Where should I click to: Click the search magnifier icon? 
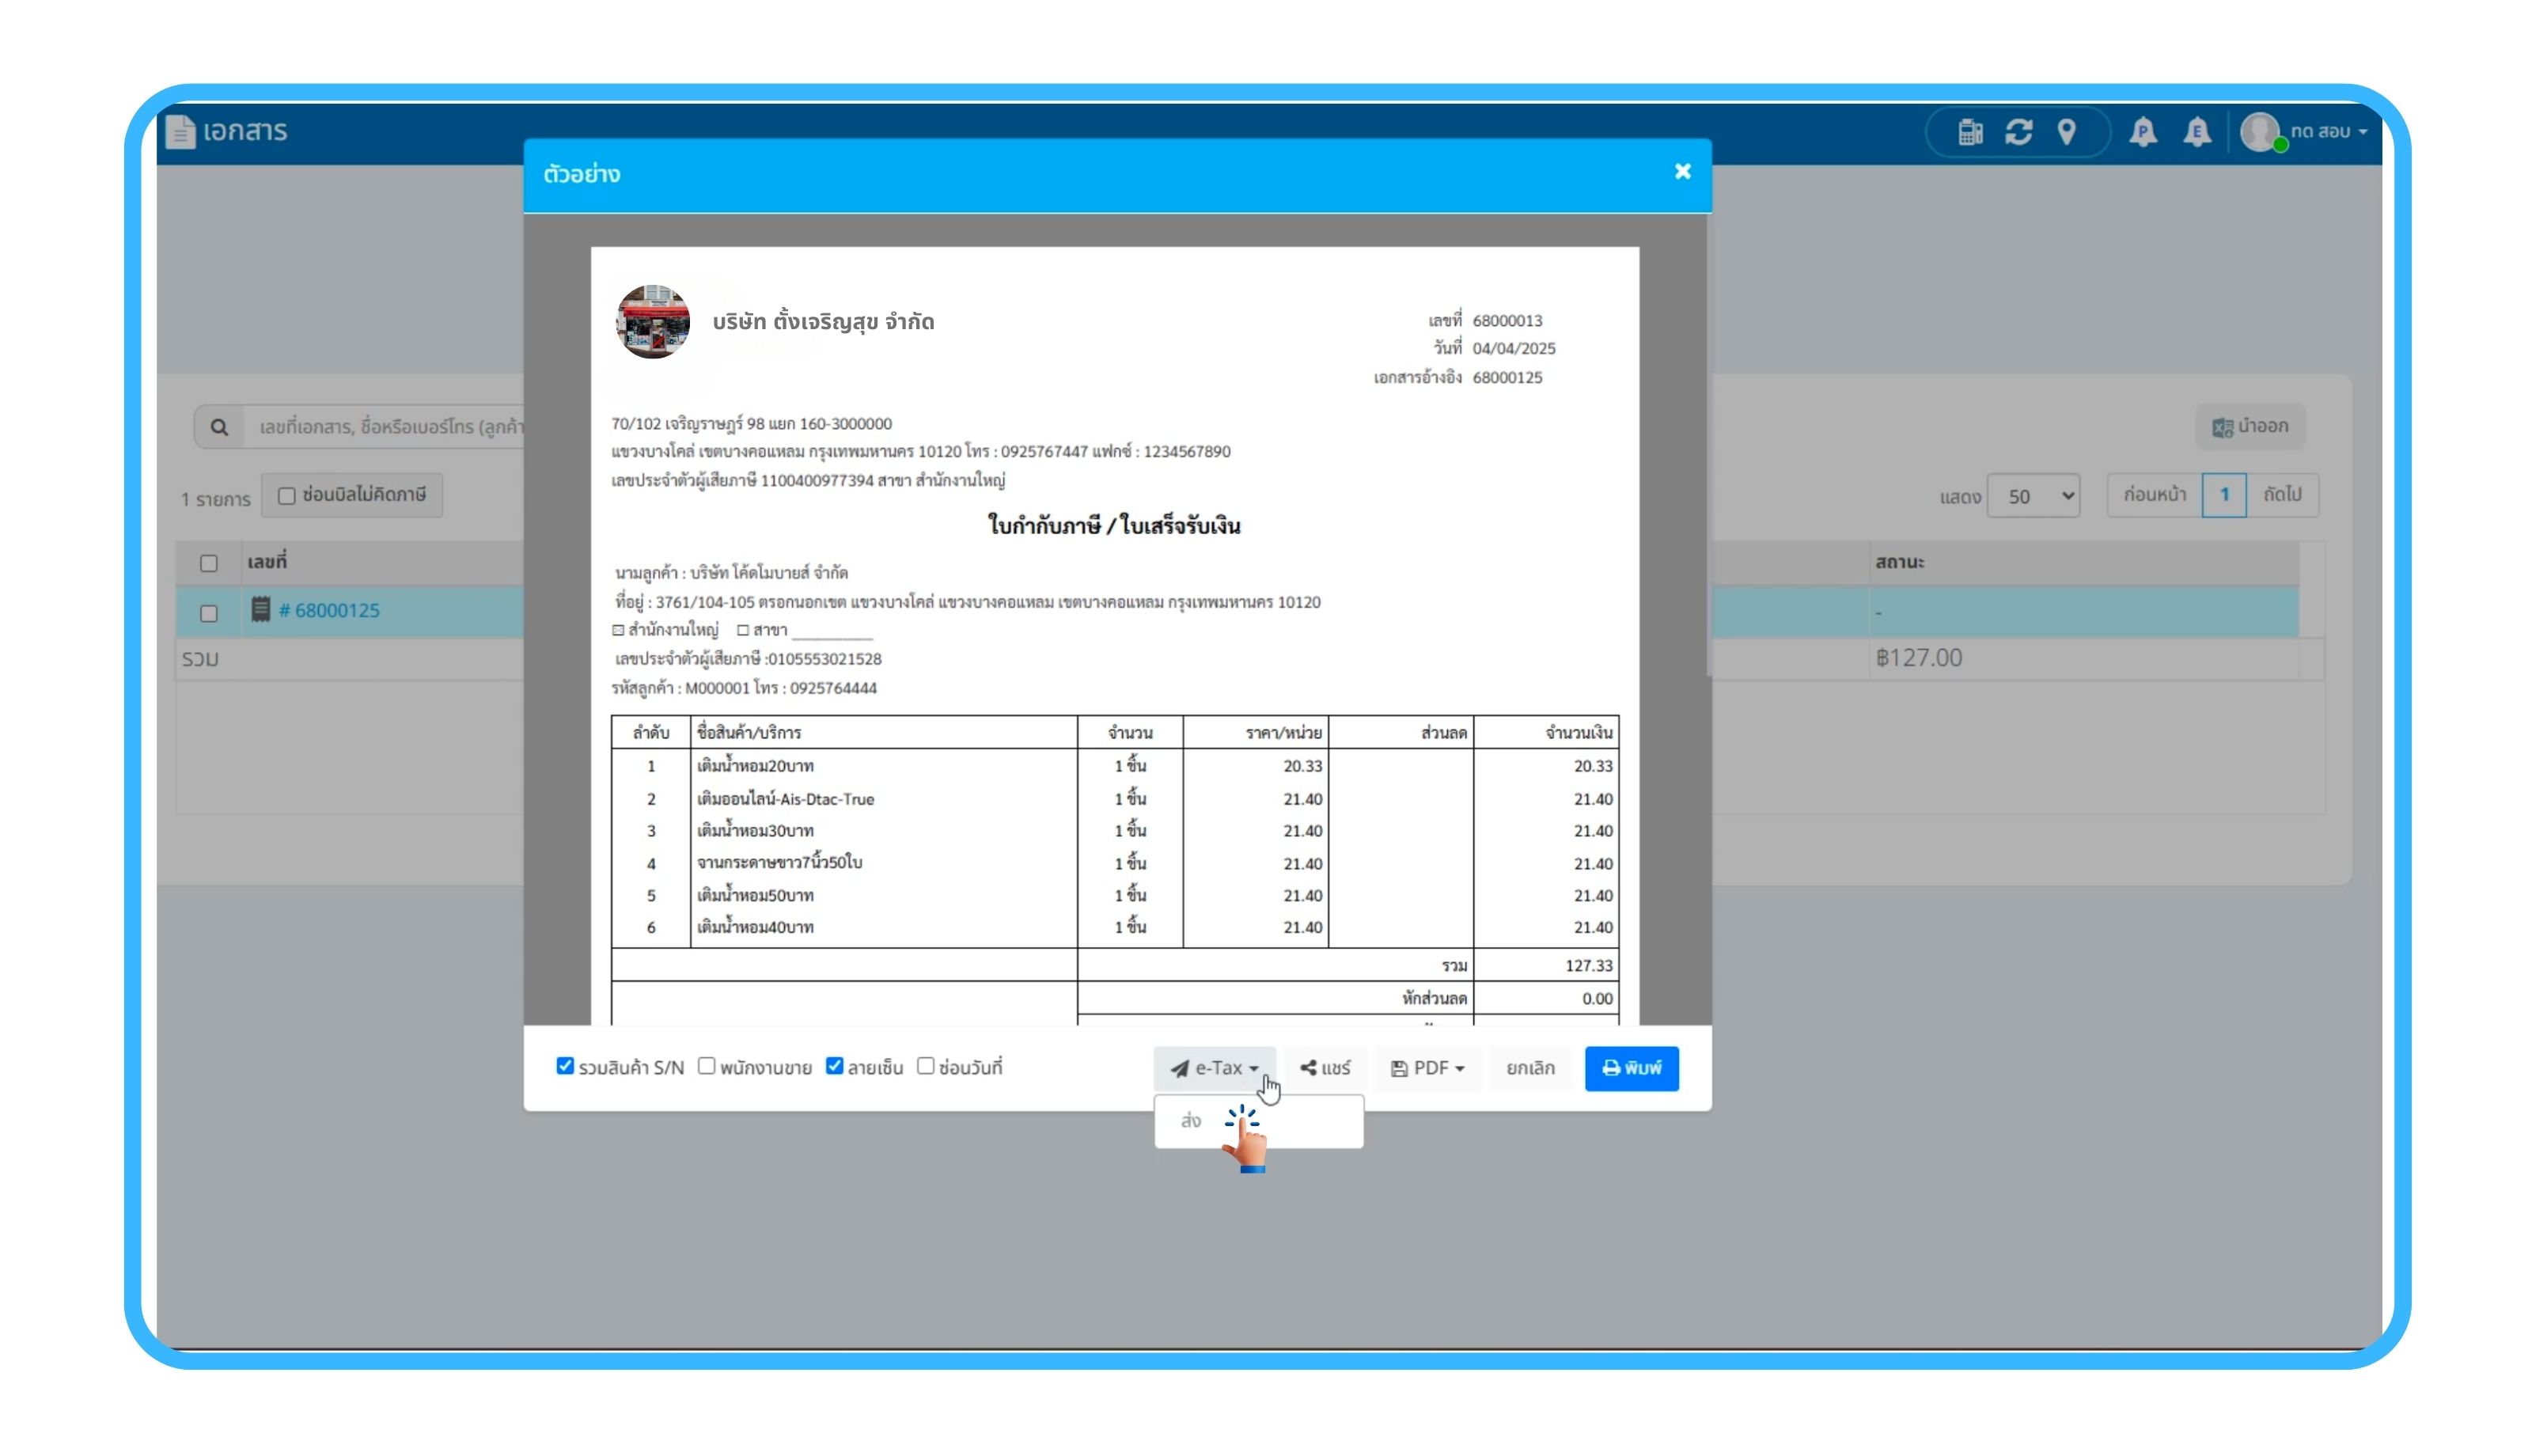click(219, 428)
